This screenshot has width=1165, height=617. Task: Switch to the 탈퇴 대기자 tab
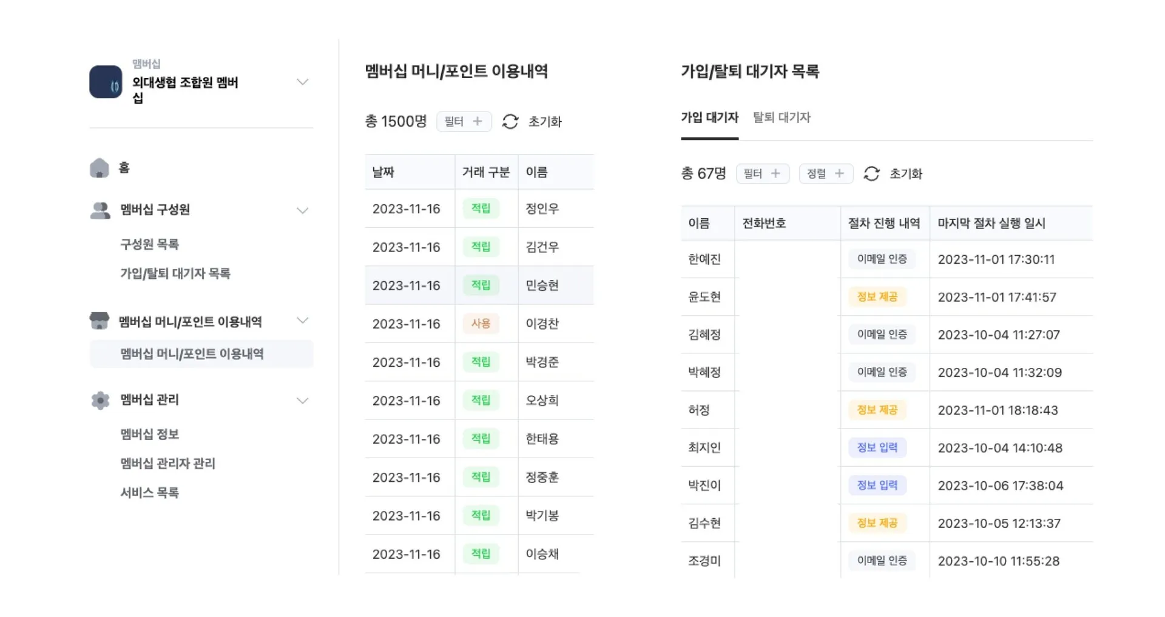[x=782, y=118]
